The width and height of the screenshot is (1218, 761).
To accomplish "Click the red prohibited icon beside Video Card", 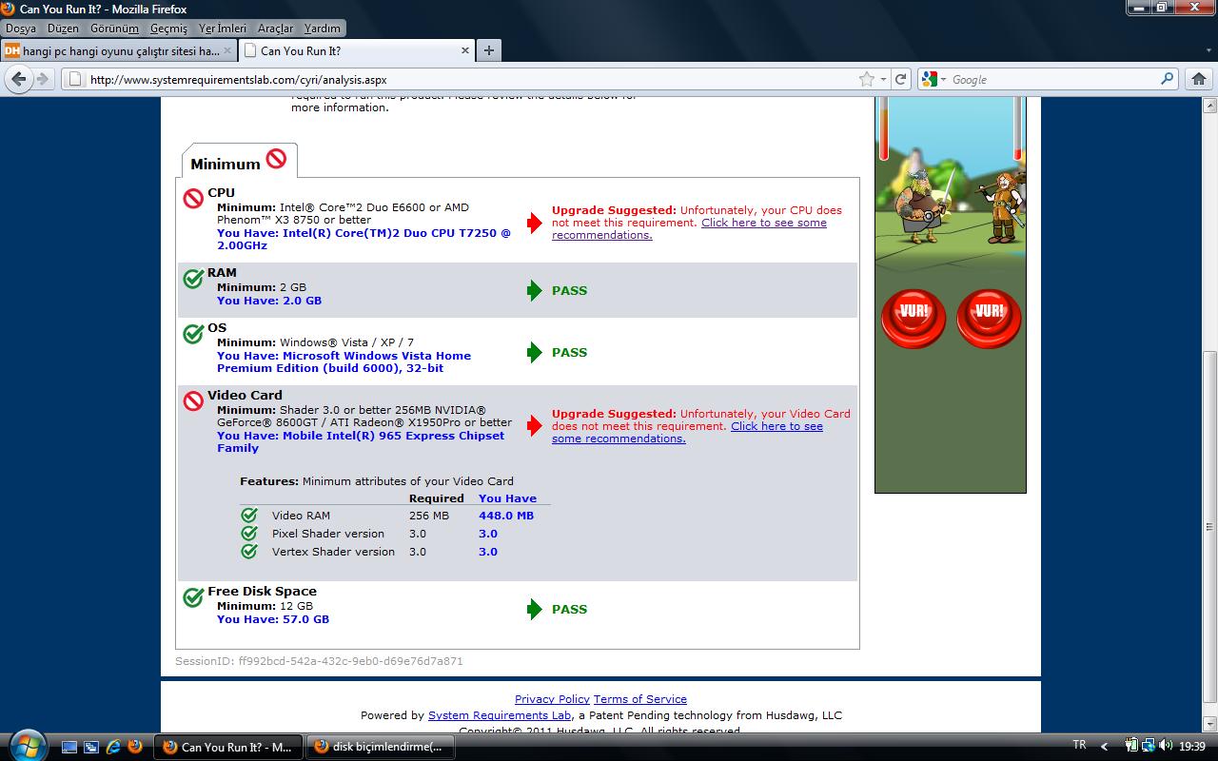I will (193, 401).
